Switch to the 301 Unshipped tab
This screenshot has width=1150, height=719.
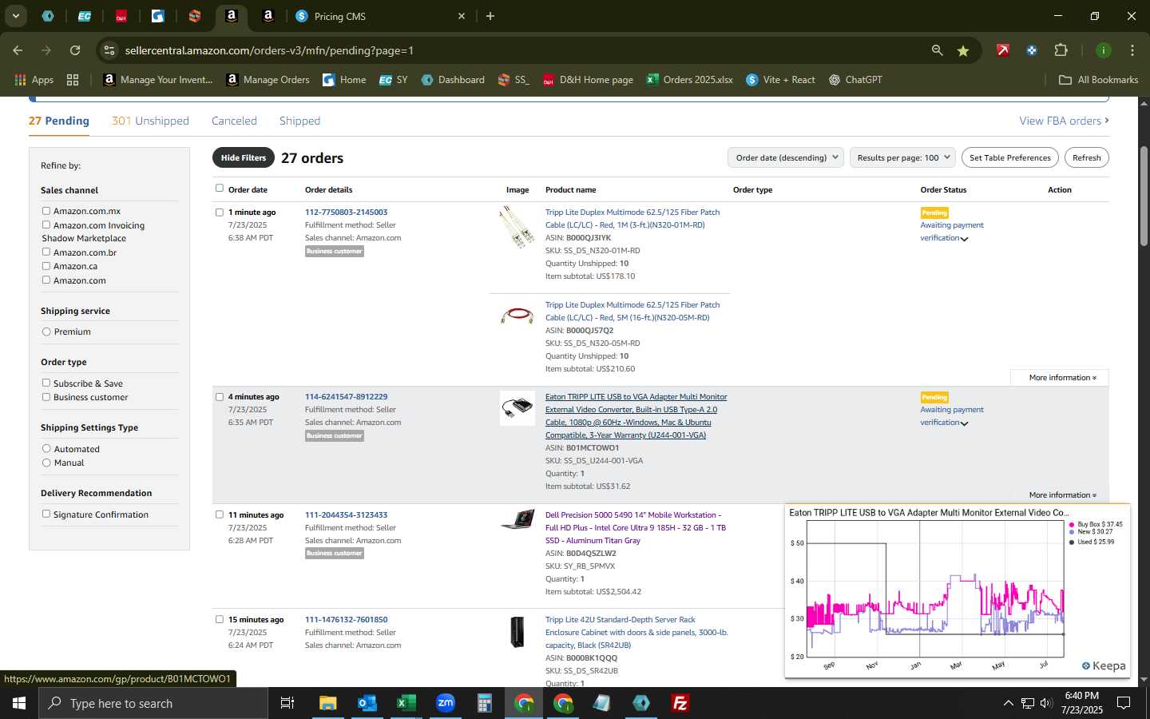[x=150, y=121]
